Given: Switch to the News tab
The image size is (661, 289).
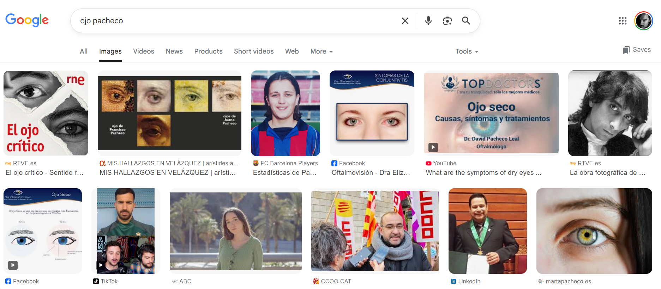Looking at the screenshot, I should point(174,51).
